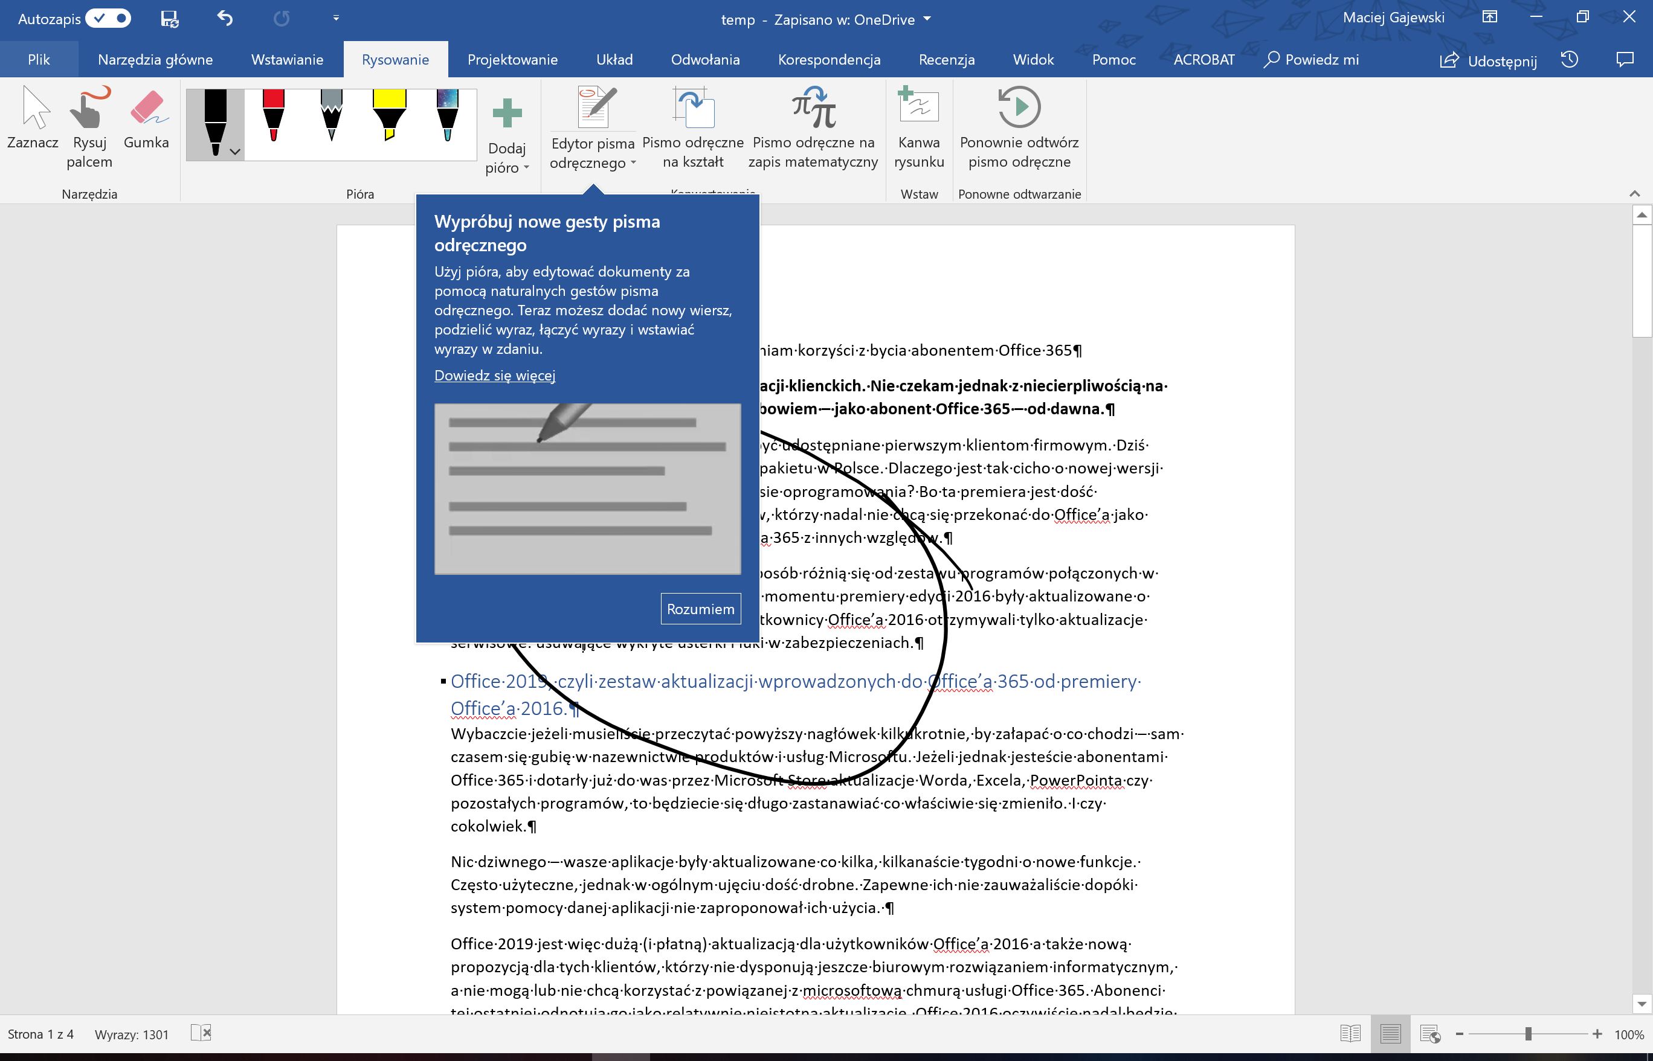1653x1061 pixels.
Task: Click the Powiedz mi search box
Action: pos(1311,59)
